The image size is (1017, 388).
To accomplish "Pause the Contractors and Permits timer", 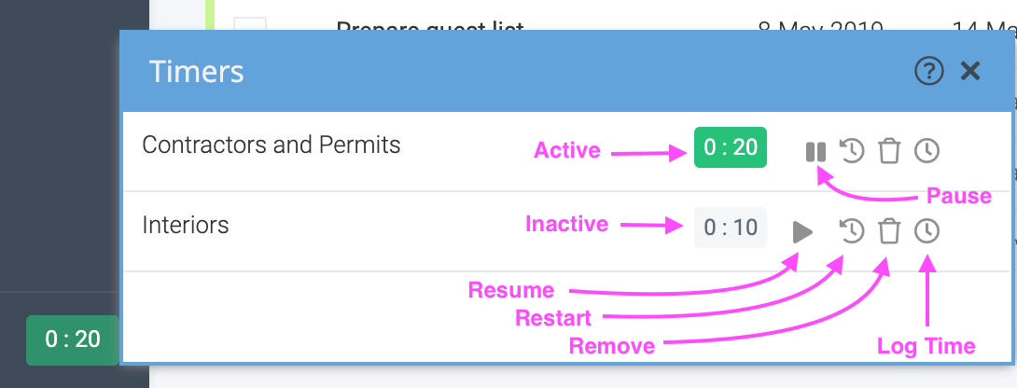I will pos(815,152).
